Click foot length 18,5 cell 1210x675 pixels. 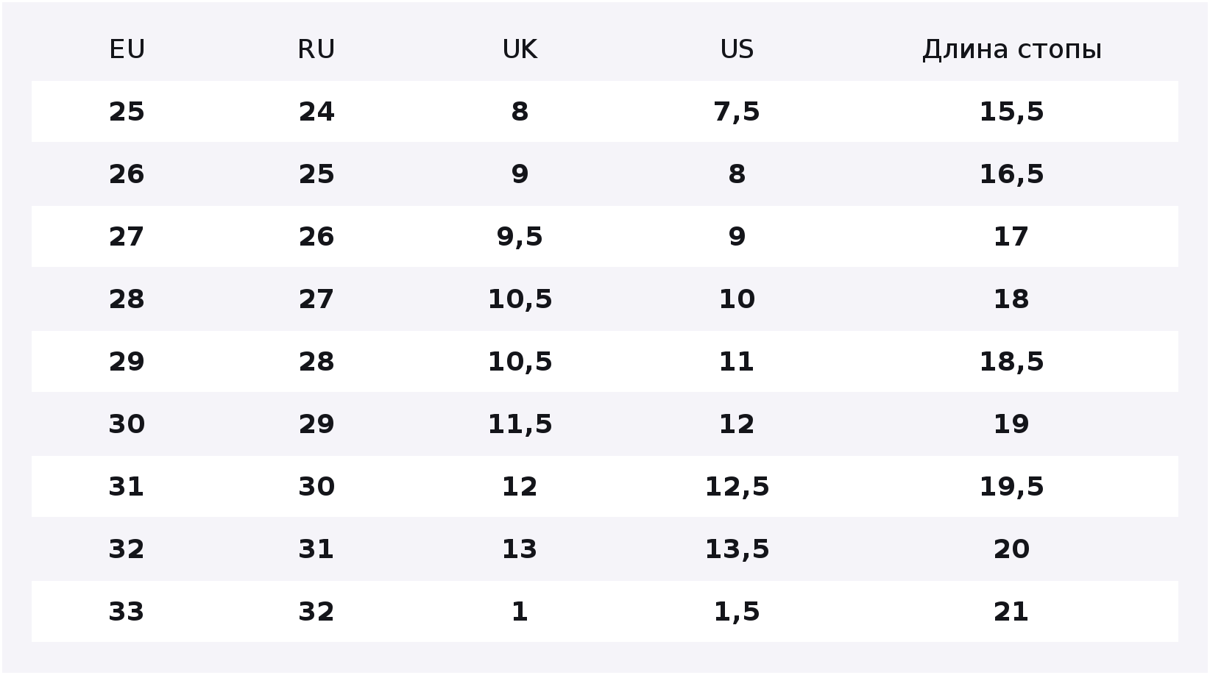pyautogui.click(x=1012, y=362)
